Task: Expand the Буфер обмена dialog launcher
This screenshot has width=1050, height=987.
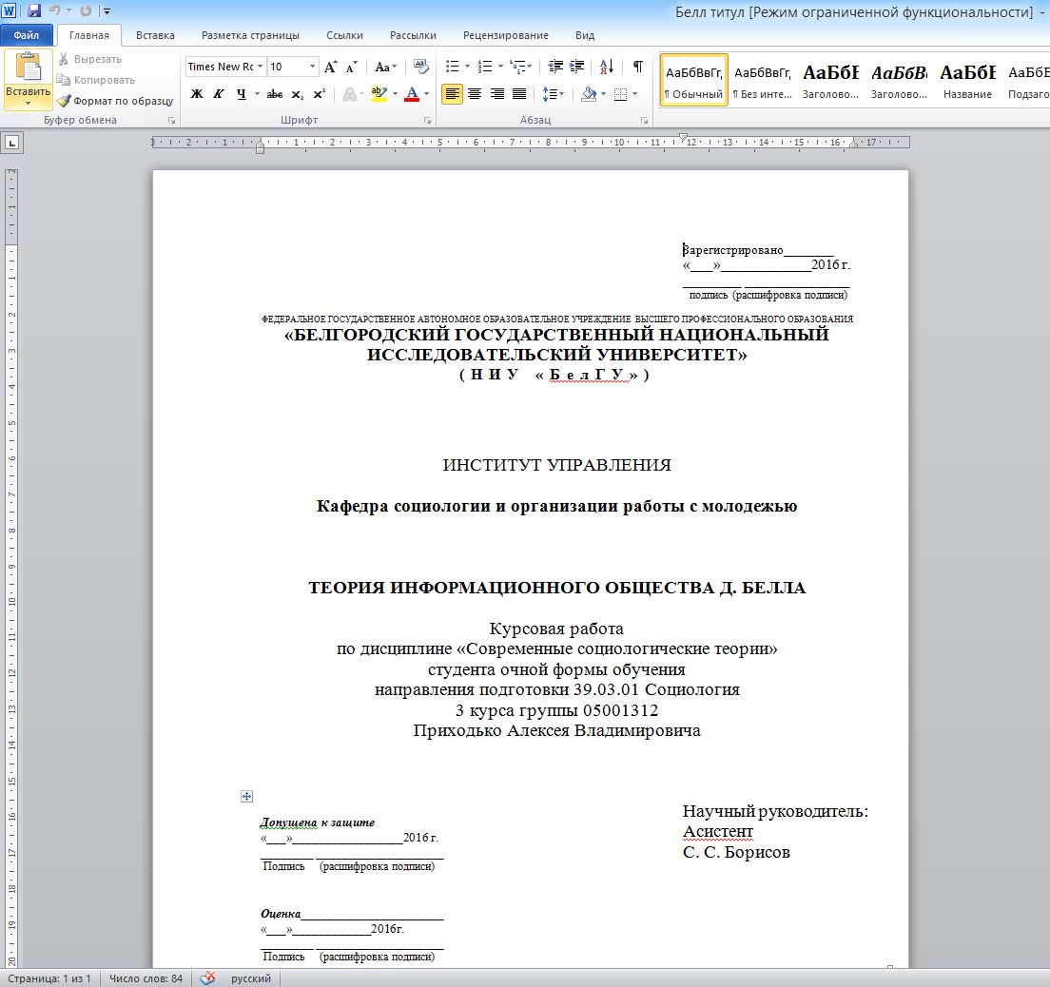Action: point(171,121)
